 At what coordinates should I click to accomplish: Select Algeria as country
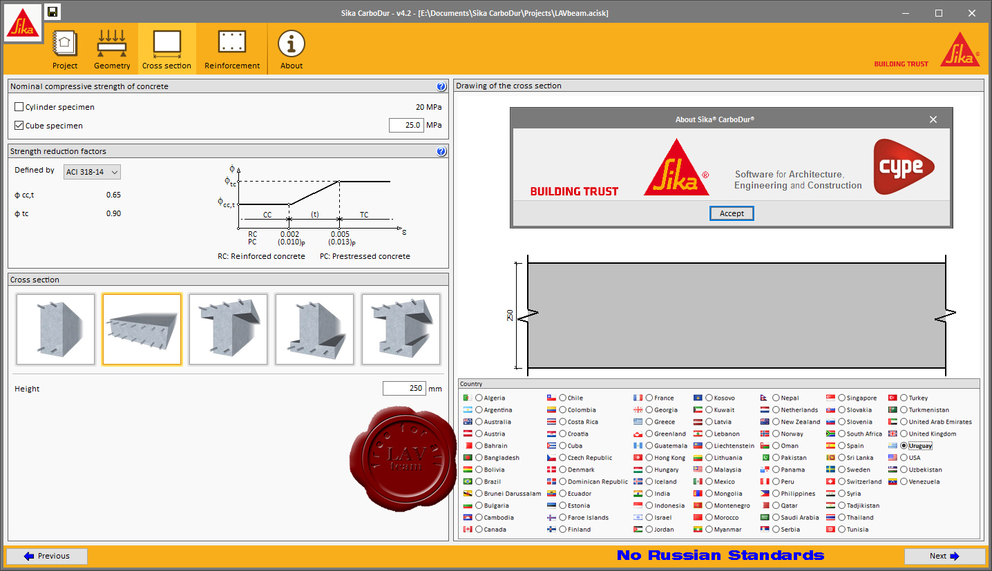click(x=479, y=398)
